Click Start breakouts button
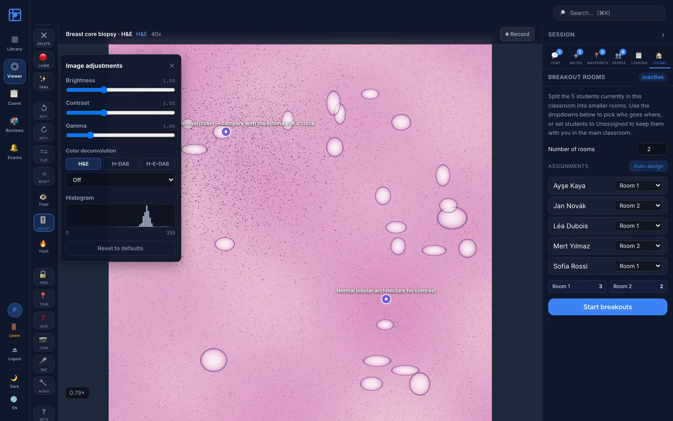The image size is (673, 421). click(608, 307)
